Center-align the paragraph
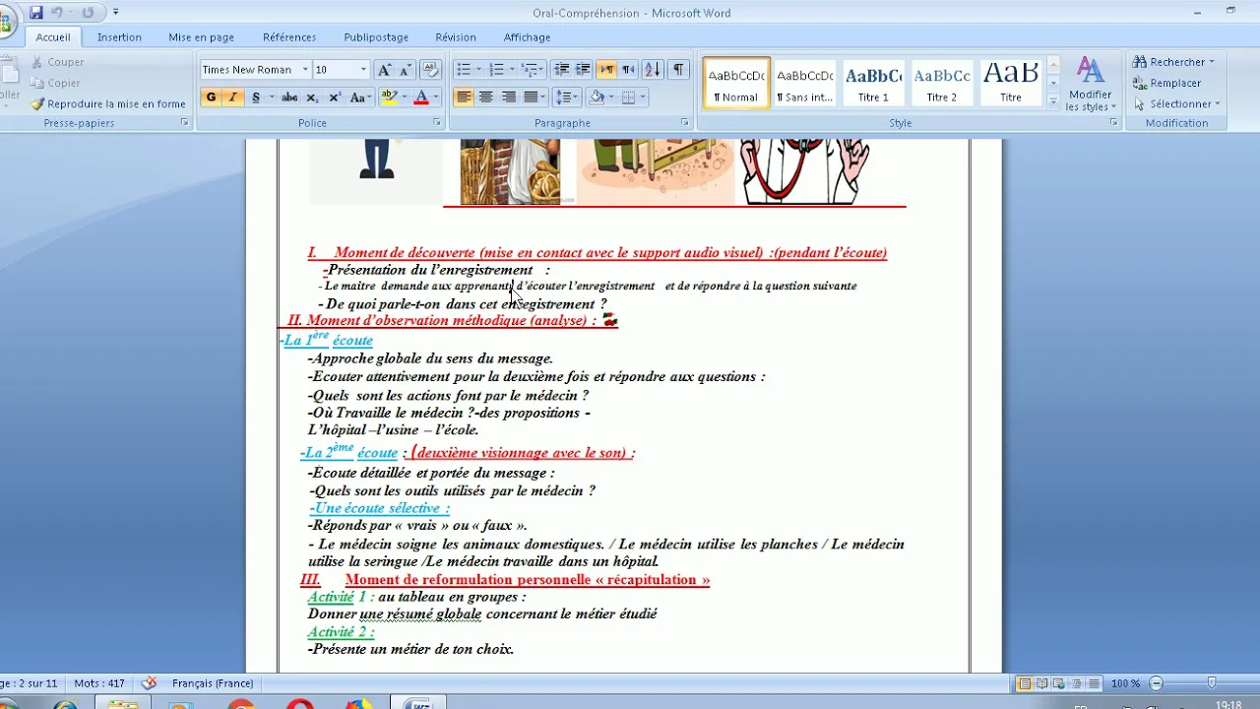This screenshot has height=709, width=1260. 485,97
